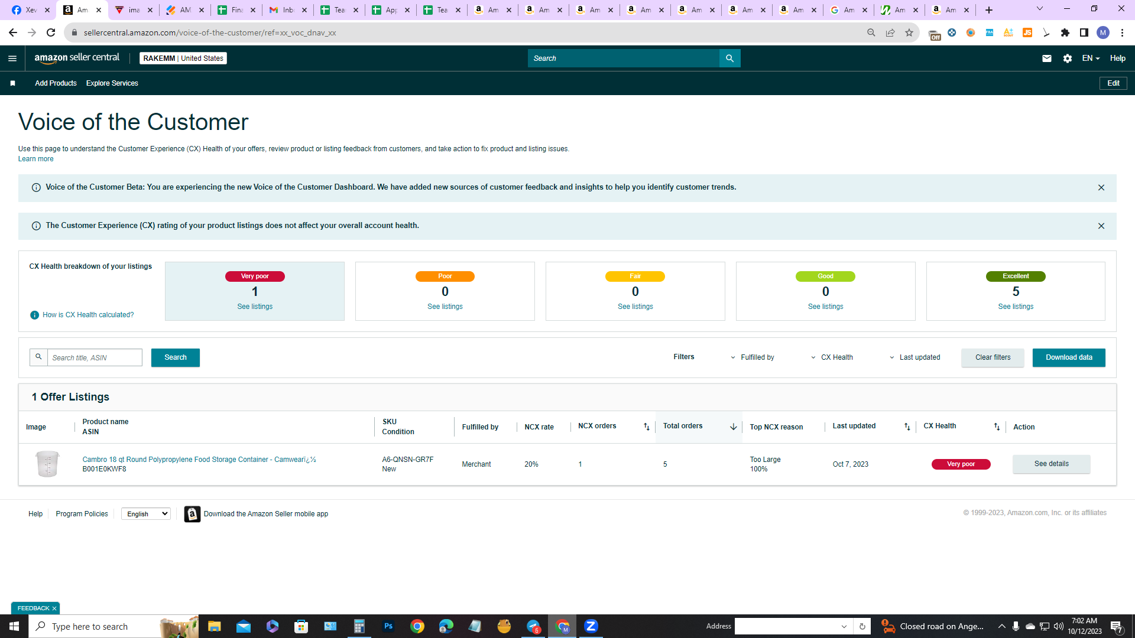
Task: Open the settings gear icon
Action: tap(1067, 58)
